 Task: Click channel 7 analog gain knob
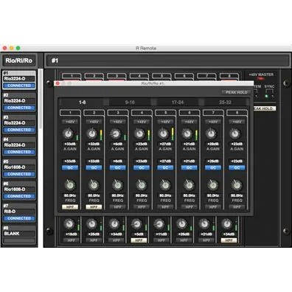[x=211, y=133]
